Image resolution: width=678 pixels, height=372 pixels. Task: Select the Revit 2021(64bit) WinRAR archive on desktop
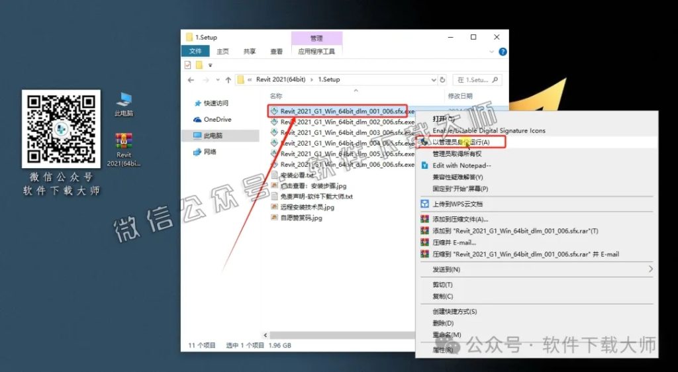(124, 150)
